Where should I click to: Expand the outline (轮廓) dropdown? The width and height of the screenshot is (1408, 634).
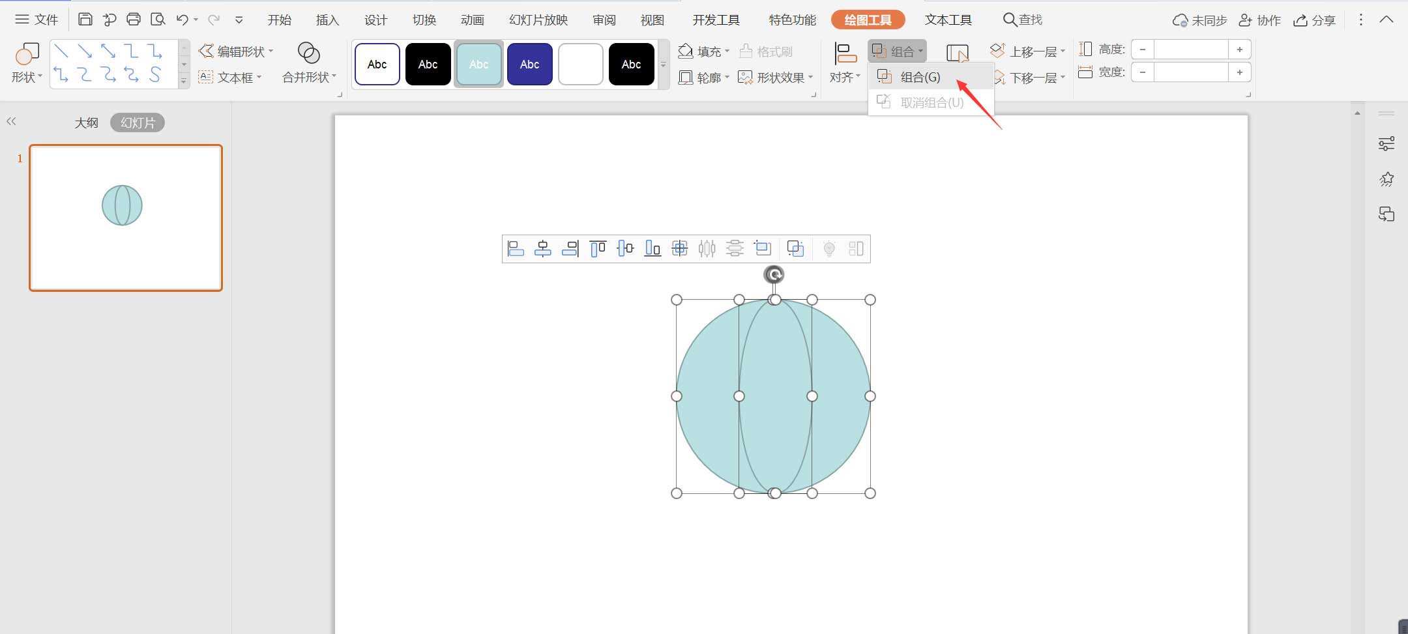click(704, 78)
